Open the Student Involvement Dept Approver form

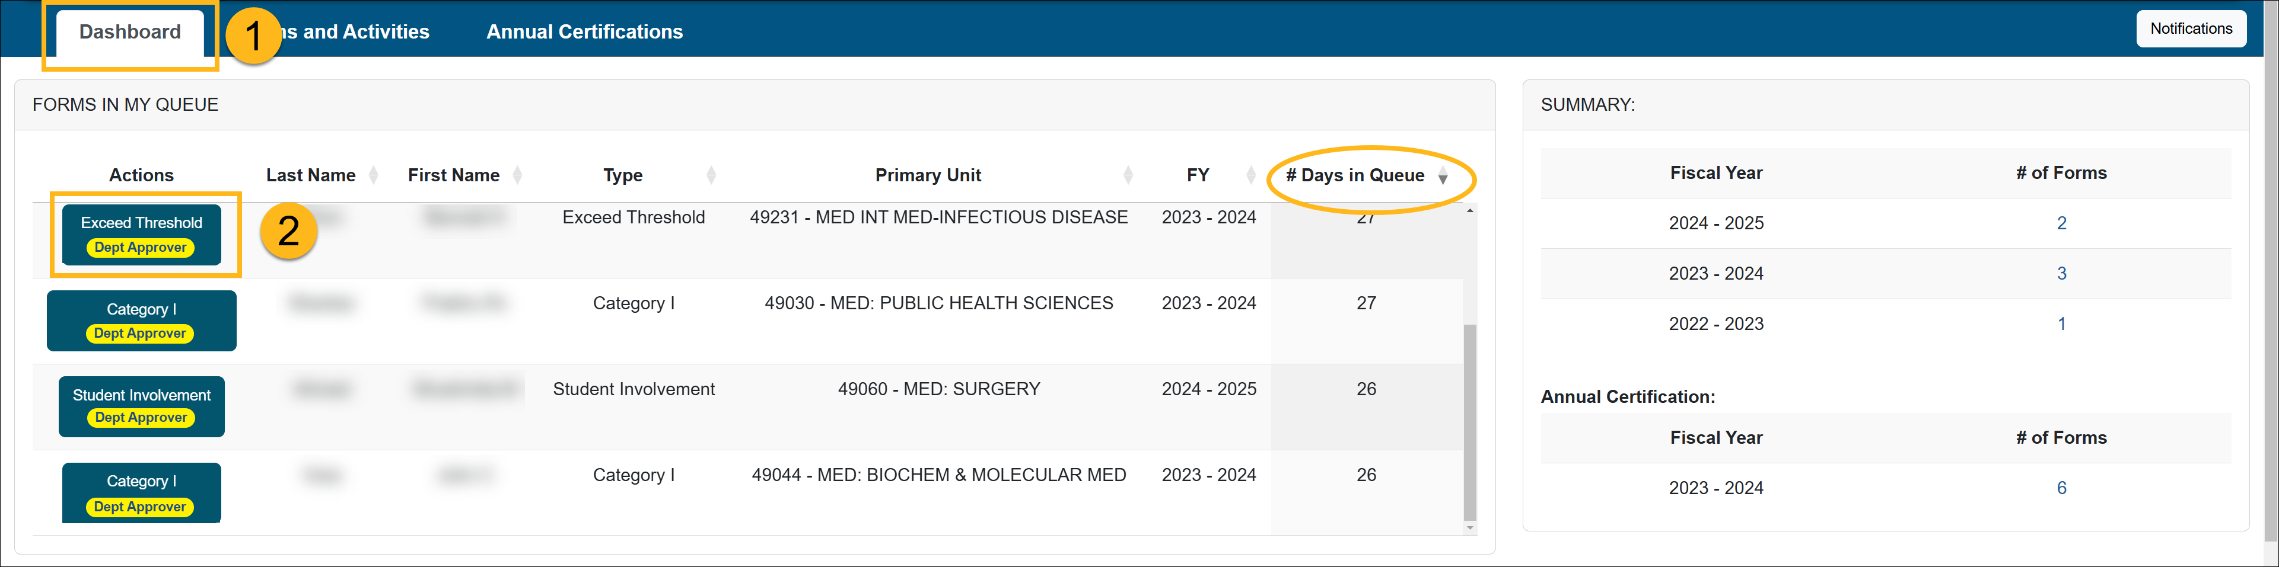click(x=142, y=406)
